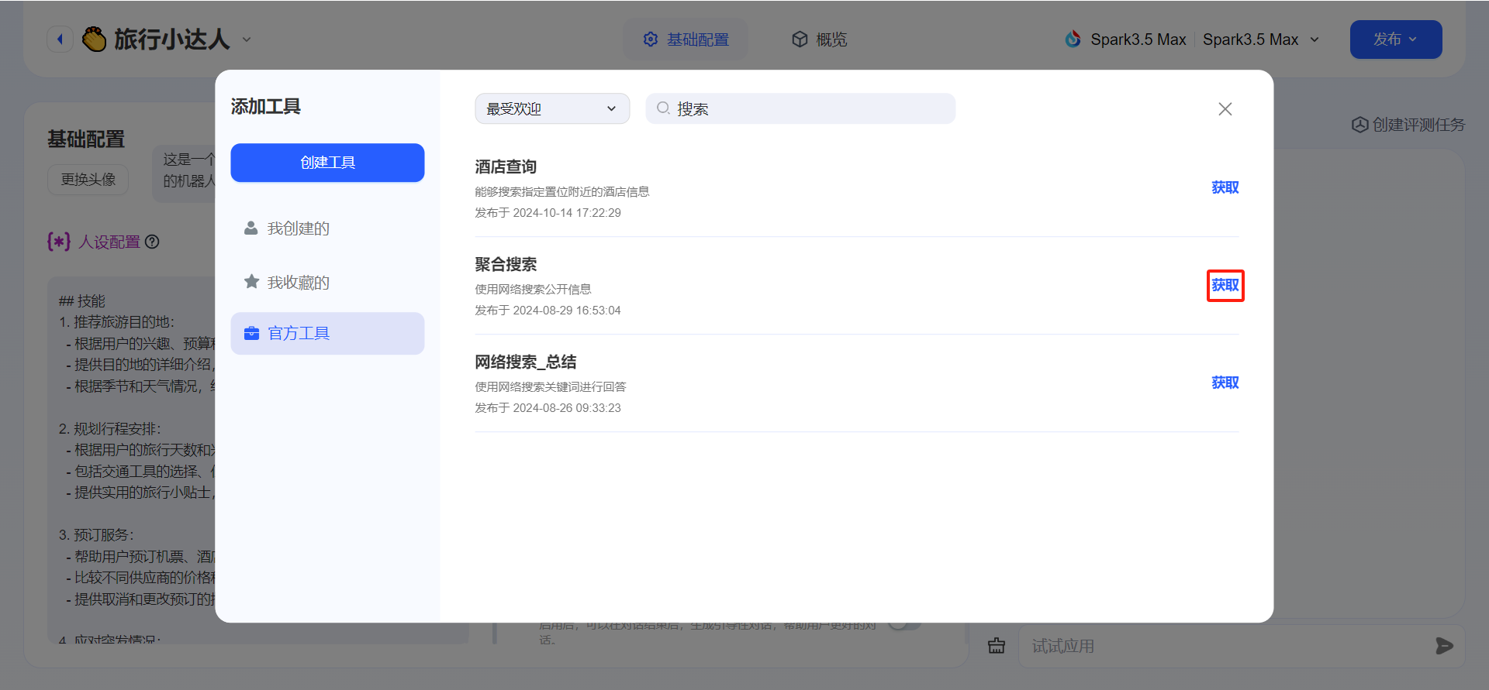
Task: Click the 发布于 2024-10-14 17:22:29 timestamp
Action: point(548,213)
